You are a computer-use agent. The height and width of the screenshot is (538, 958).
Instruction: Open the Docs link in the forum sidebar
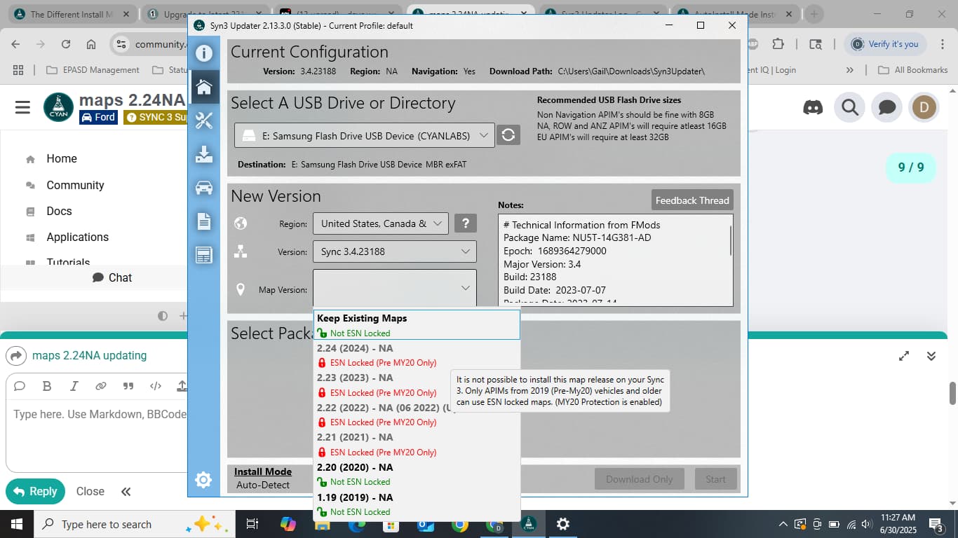pos(59,211)
